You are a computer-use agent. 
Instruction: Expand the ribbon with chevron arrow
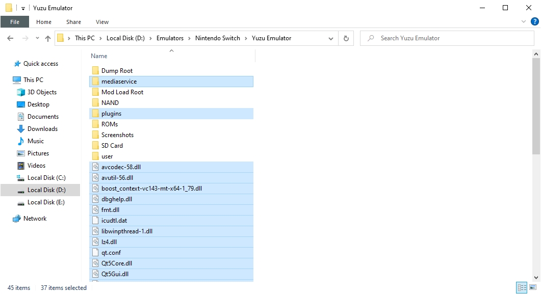[x=523, y=22]
